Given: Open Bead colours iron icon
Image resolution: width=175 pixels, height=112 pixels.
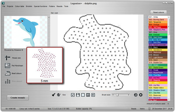Looking at the screenshot, I should [8, 73].
